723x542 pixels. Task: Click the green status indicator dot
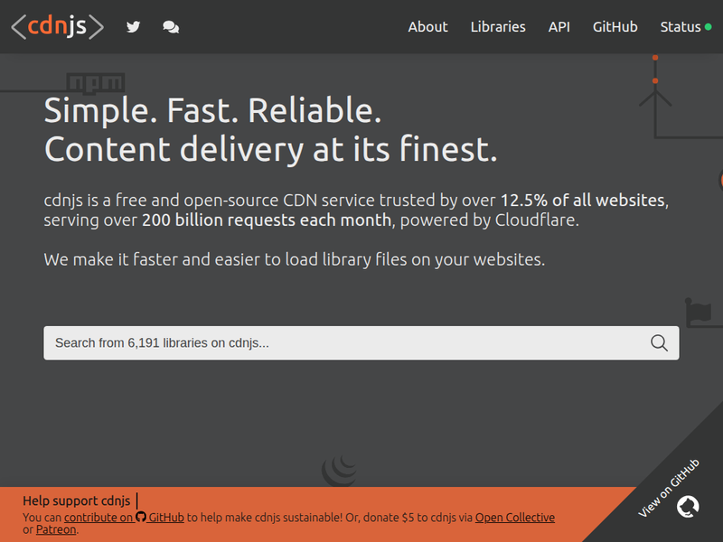tap(709, 27)
